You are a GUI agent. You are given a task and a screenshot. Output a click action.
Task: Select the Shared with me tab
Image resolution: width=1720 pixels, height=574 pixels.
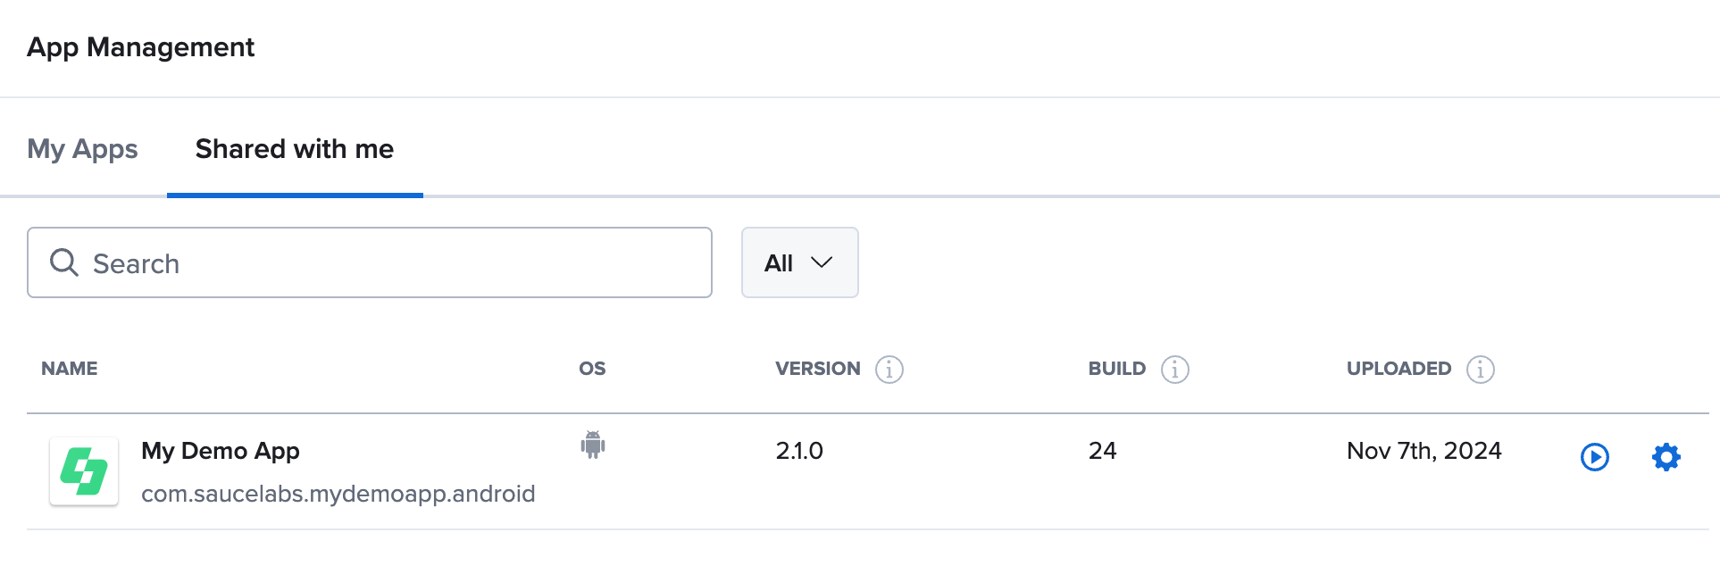(x=295, y=149)
